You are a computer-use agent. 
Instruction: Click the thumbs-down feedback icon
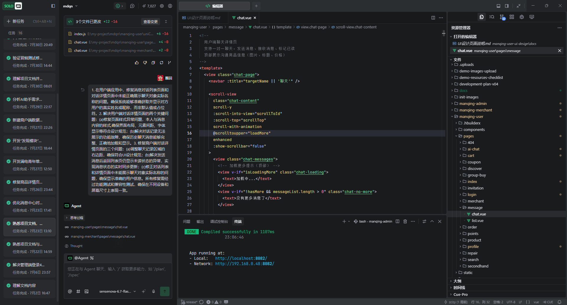coord(145,63)
